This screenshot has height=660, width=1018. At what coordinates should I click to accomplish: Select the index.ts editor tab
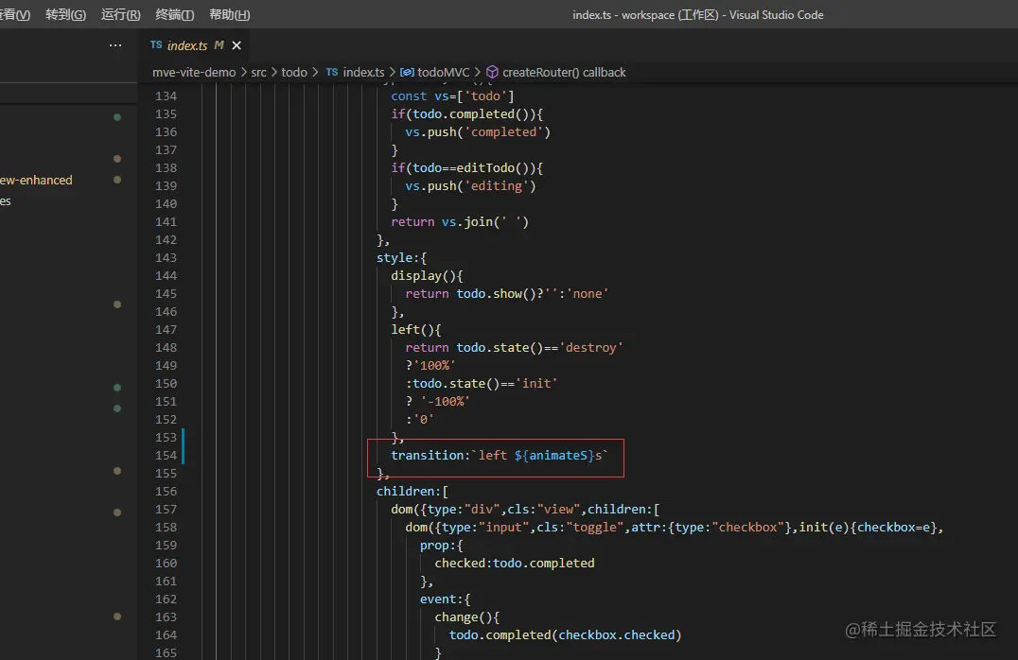click(x=196, y=45)
